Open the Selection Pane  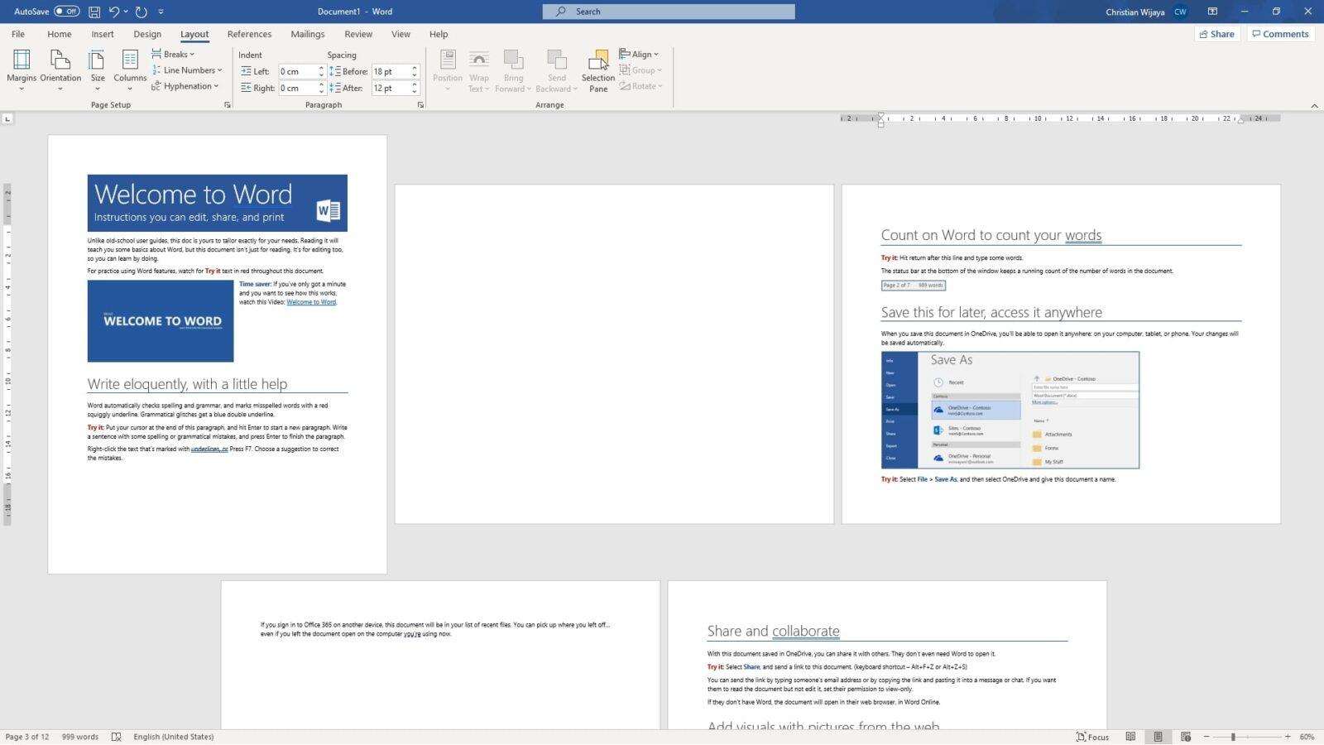coord(597,70)
